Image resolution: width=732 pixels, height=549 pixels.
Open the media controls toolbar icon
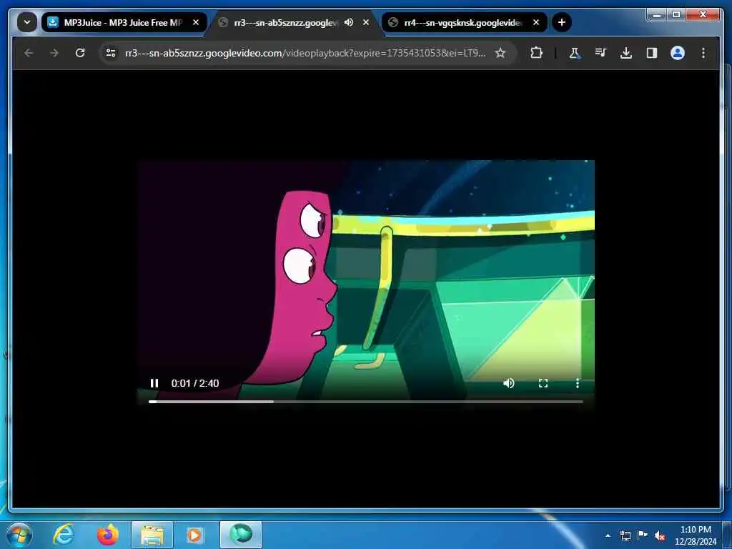click(600, 53)
